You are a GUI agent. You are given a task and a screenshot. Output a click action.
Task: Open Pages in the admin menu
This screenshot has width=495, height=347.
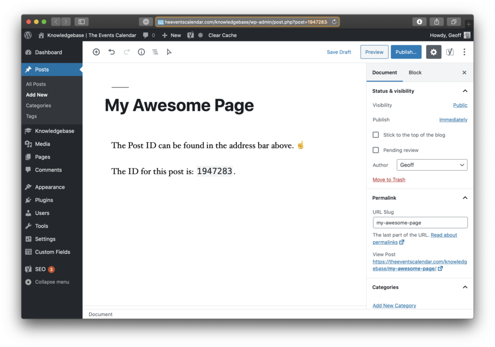(52, 157)
